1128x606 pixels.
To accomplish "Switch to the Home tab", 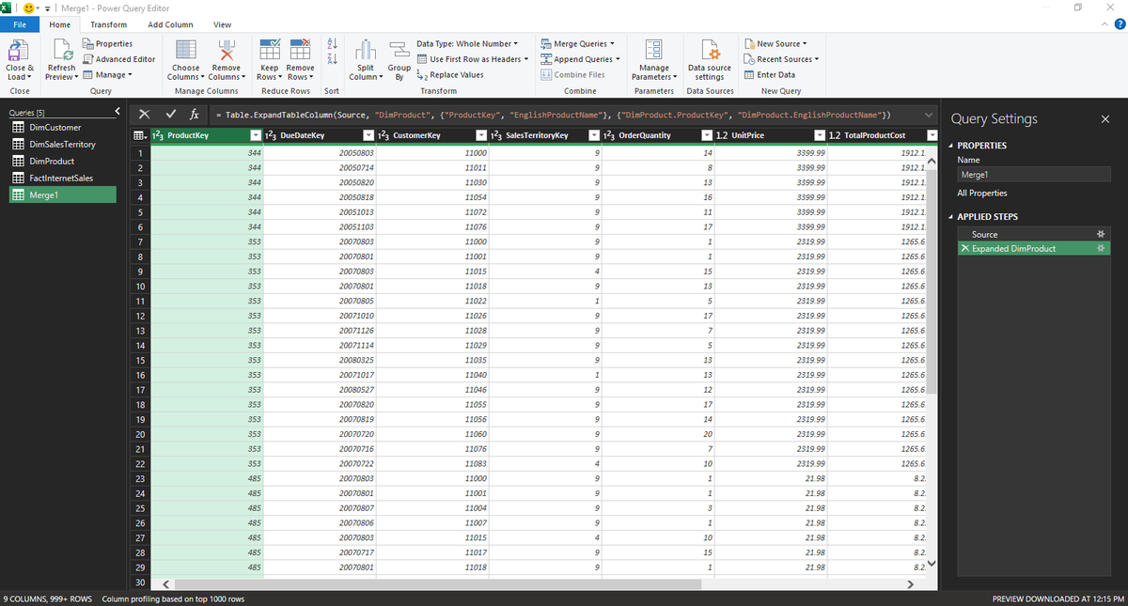I will tap(59, 24).
